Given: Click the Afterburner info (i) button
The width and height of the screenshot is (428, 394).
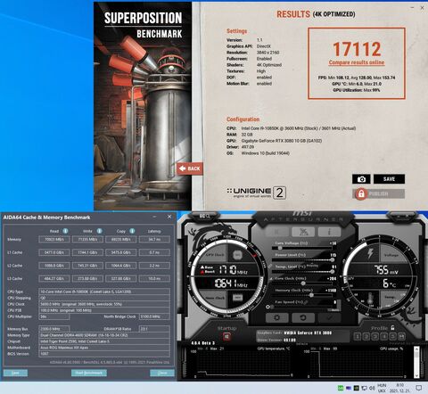Looking at the screenshot, I should click(x=329, y=232).
